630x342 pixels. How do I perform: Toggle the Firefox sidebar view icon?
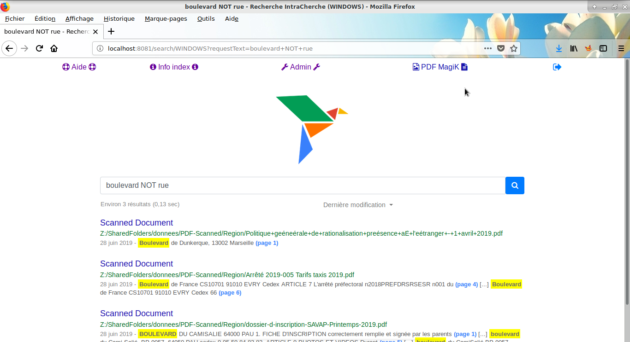click(603, 48)
